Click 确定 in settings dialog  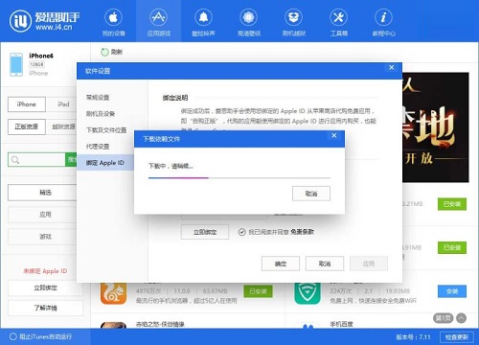[x=281, y=264]
